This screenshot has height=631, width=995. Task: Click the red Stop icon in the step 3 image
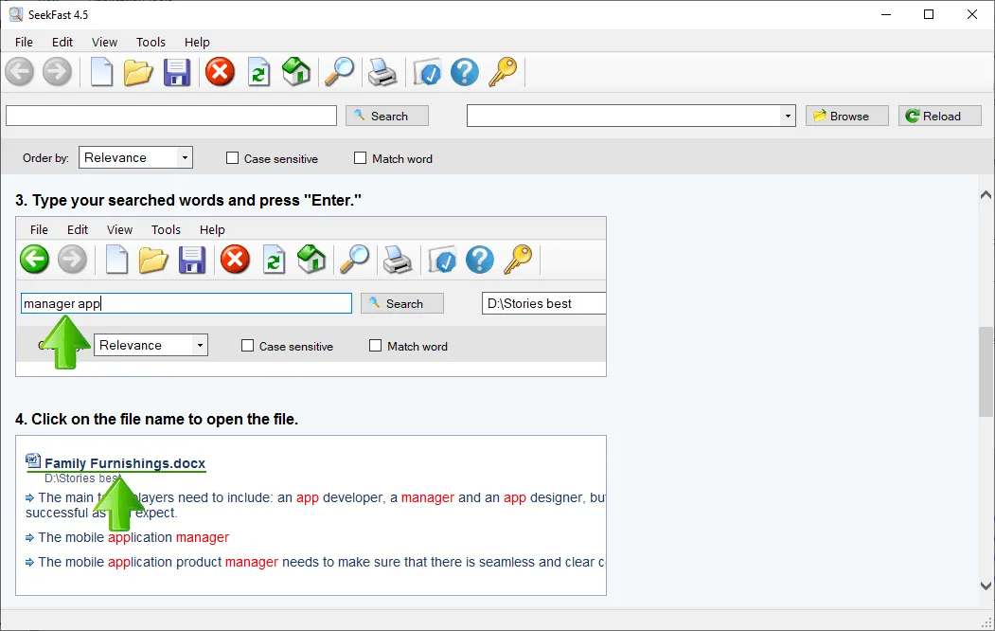(x=236, y=259)
